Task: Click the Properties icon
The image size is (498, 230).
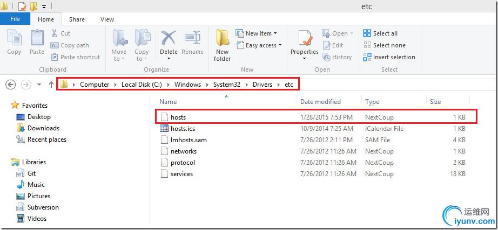Action: pos(305,38)
